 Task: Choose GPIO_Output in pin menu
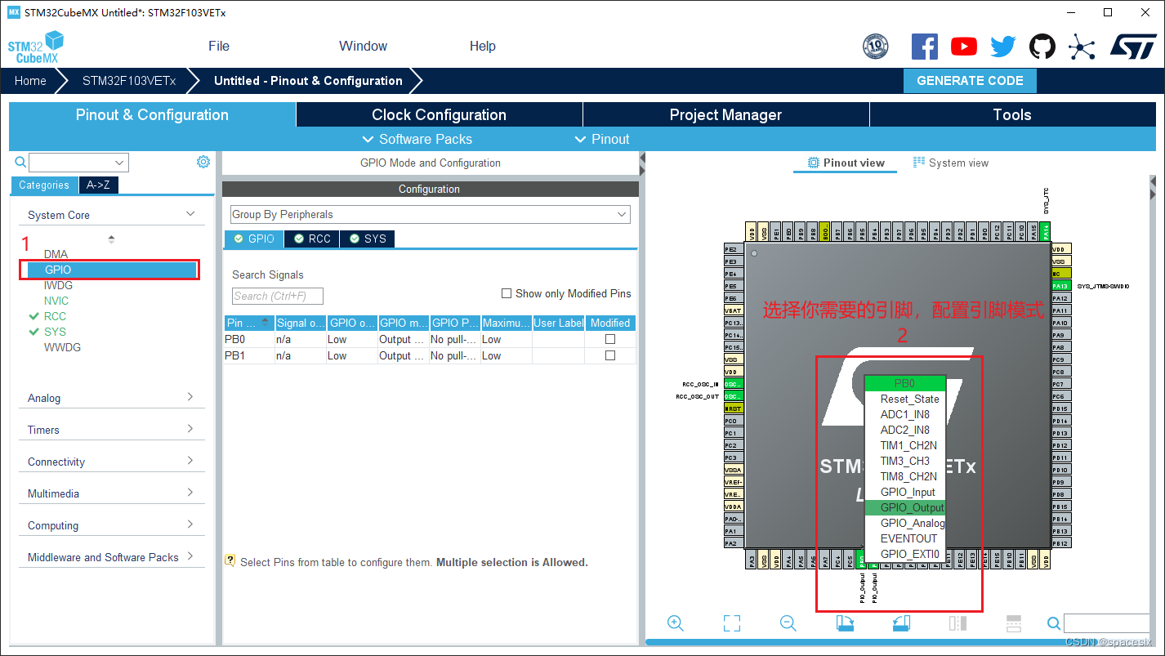(905, 507)
